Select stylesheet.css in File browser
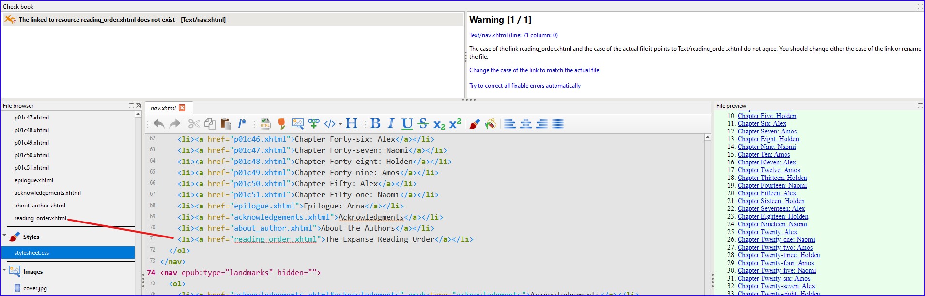 68,252
